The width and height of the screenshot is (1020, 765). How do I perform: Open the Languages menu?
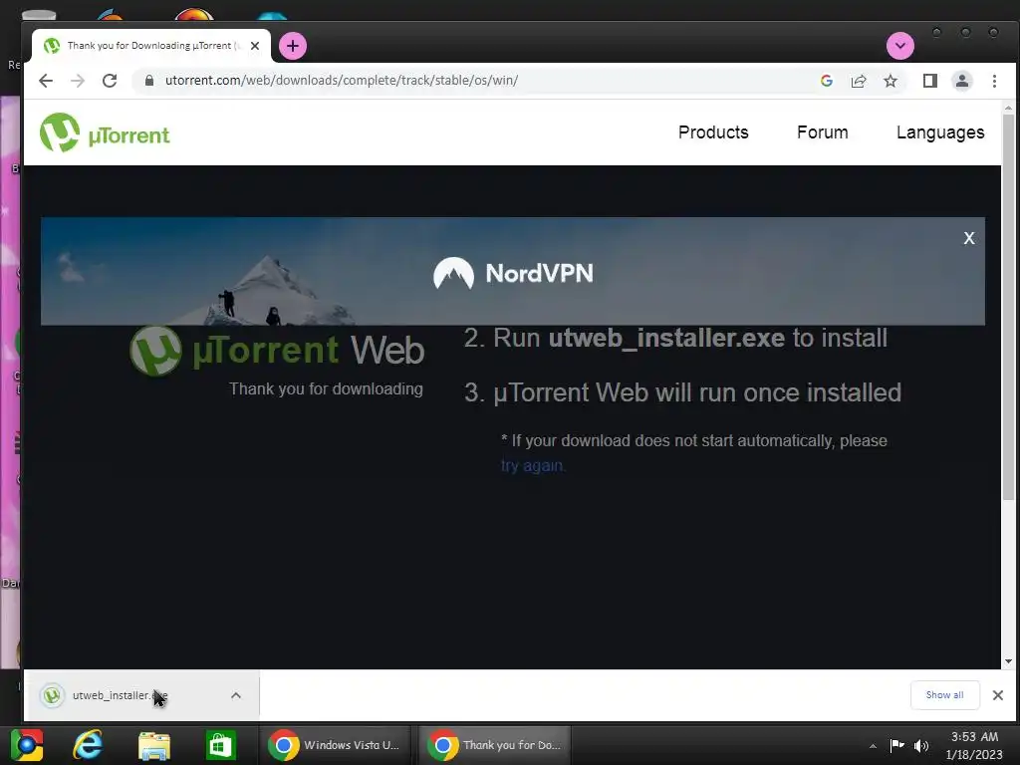[x=940, y=132]
